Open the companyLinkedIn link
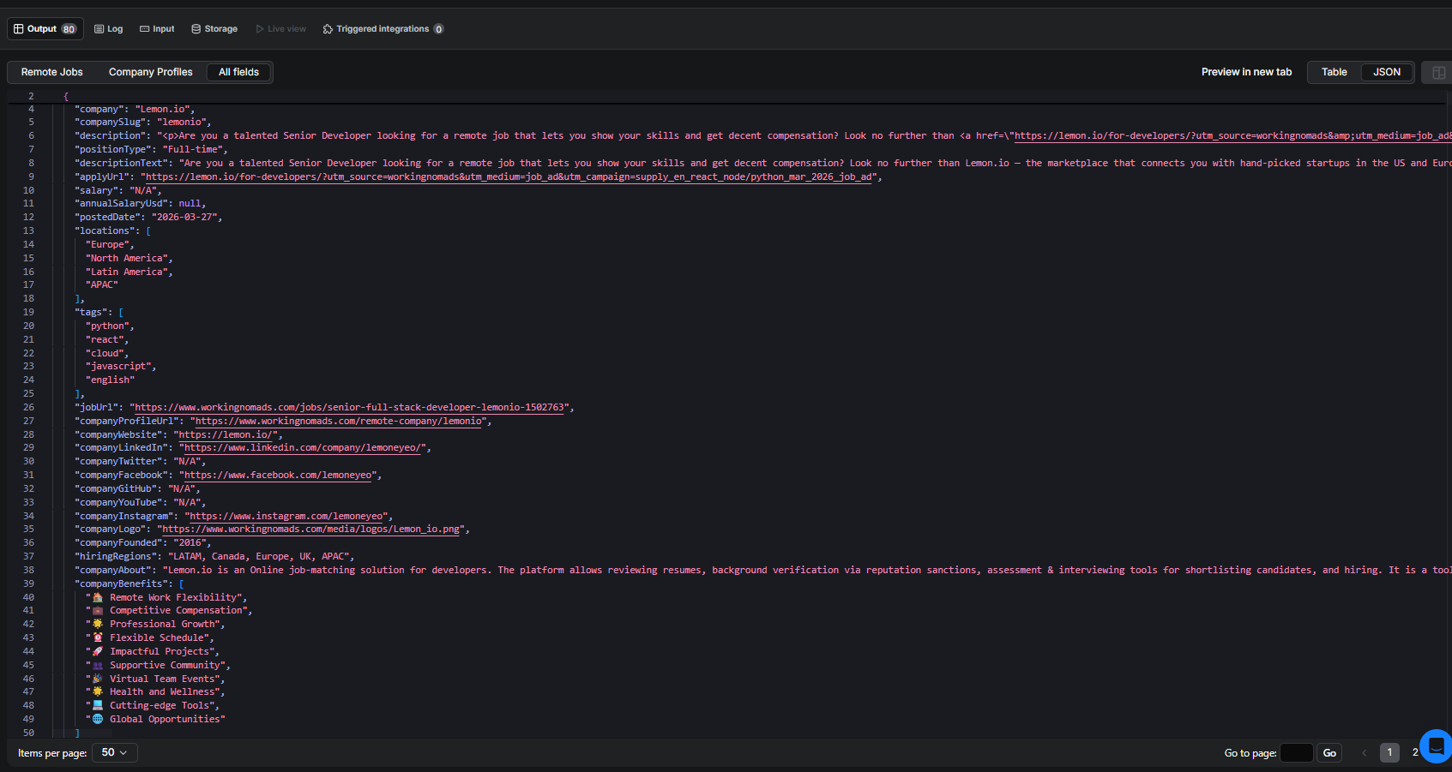 pyautogui.click(x=303, y=447)
